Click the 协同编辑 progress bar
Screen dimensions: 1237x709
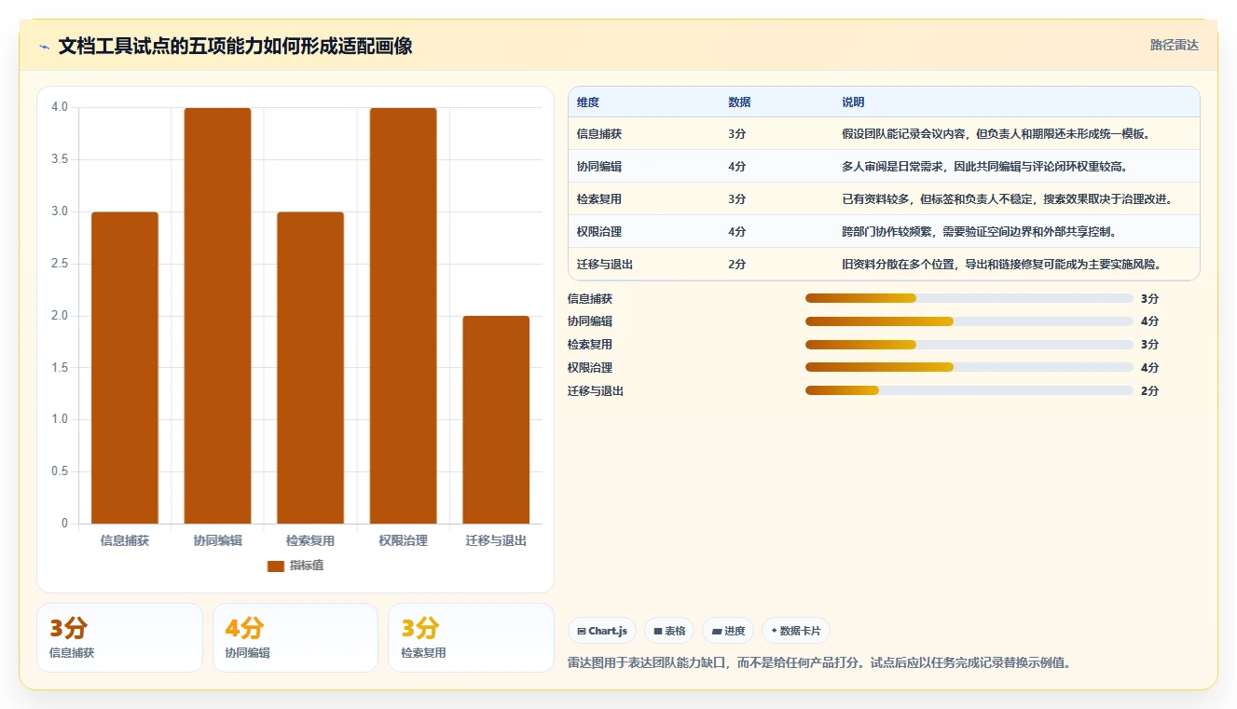tap(969, 321)
